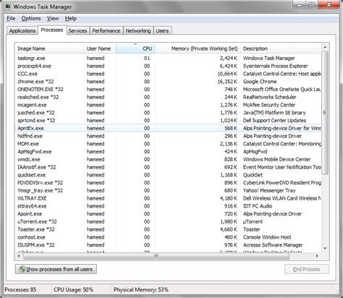Switch to the Services tab
Viewport: 343px width, 298px height.
(x=77, y=30)
